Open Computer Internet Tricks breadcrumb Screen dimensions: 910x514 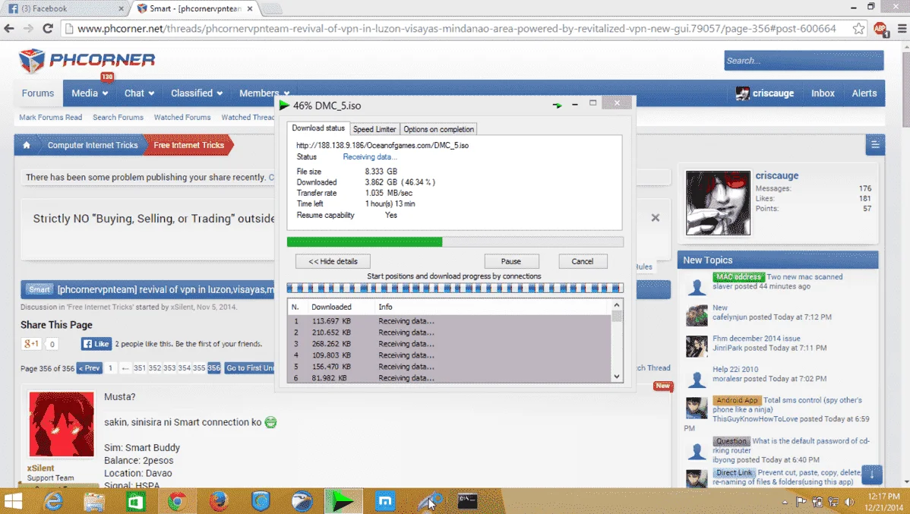coord(93,145)
